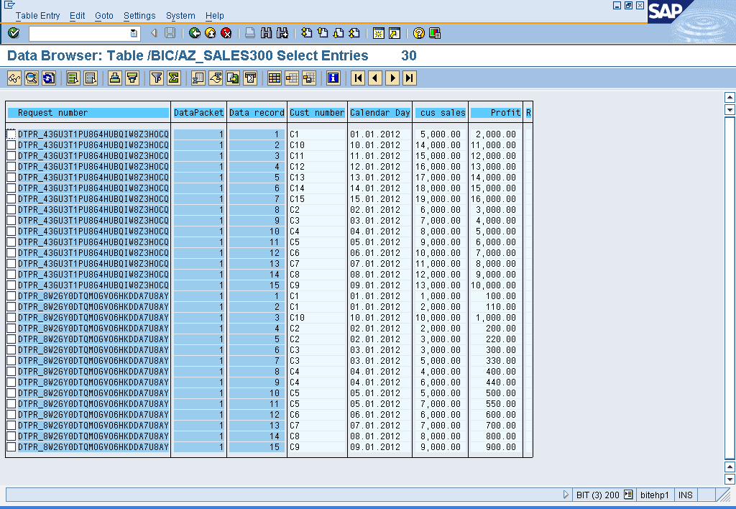Click the Find binoculars icon
Viewport: 736px width, 509px height.
266,33
